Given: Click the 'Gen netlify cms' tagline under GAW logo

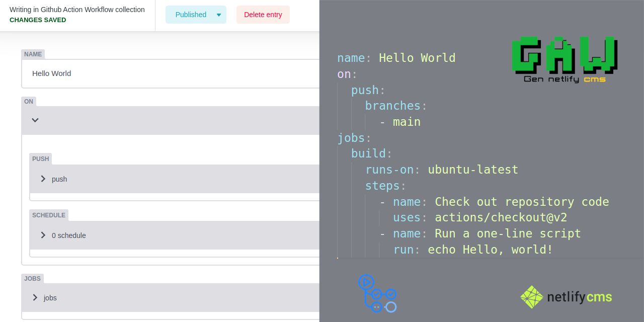Looking at the screenshot, I should click(563, 79).
